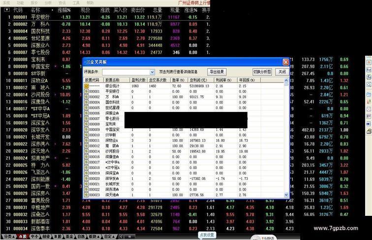Select the 综合统计 summary row icon
Screen dimensions: 372x240
click(87, 86)
